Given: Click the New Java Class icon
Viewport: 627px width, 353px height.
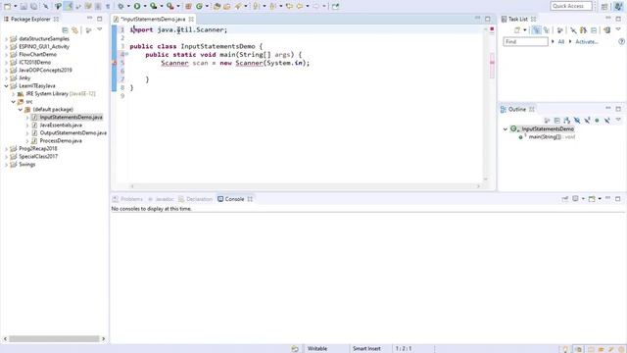Looking at the screenshot, I should click(199, 6).
